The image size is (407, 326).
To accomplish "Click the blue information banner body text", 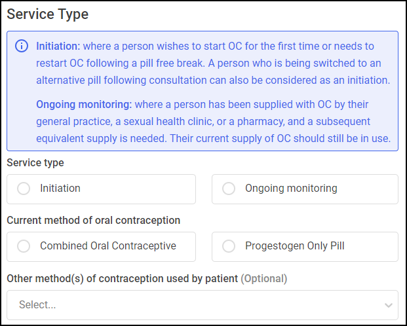I will tap(214, 92).
